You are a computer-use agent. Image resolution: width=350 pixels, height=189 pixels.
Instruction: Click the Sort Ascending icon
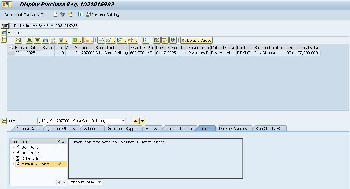(x=29, y=40)
